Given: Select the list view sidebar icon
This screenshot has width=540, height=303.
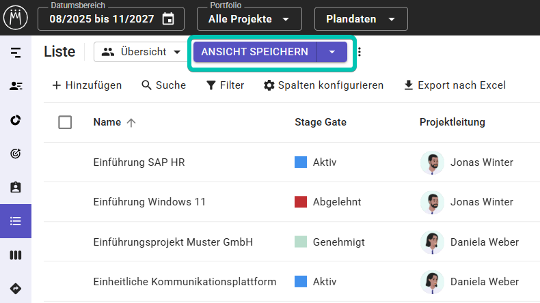Looking at the screenshot, I should click(x=16, y=221).
